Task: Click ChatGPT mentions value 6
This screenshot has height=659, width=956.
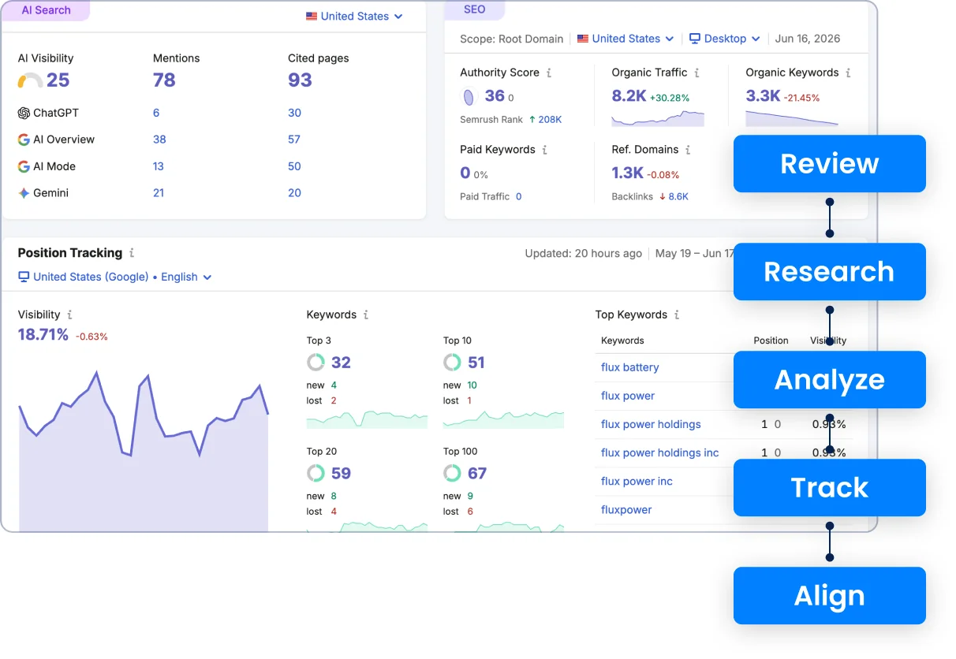Action: 156,113
